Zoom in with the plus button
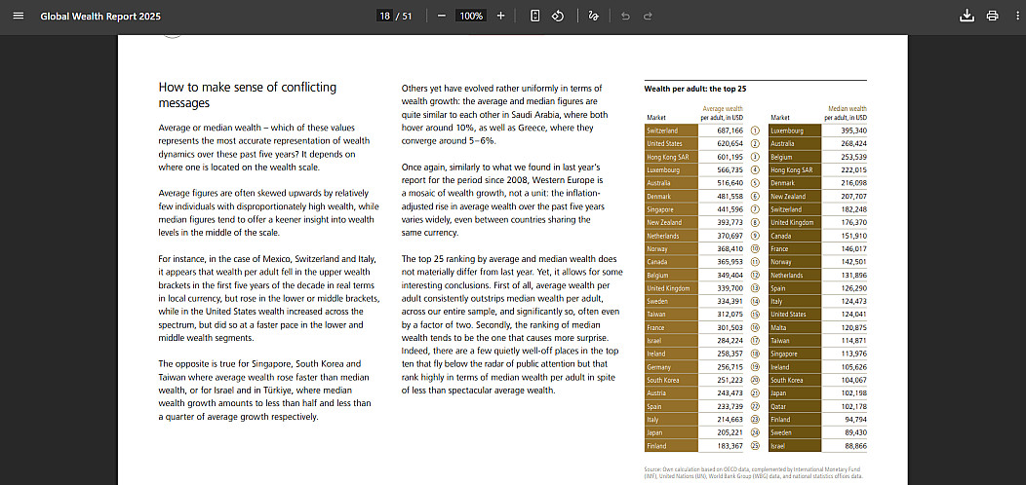The image size is (1026, 485). click(500, 16)
